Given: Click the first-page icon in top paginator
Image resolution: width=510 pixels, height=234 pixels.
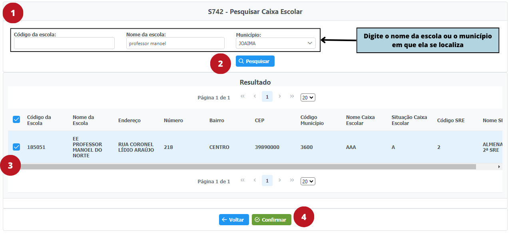Looking at the screenshot, I should pyautogui.click(x=243, y=96).
